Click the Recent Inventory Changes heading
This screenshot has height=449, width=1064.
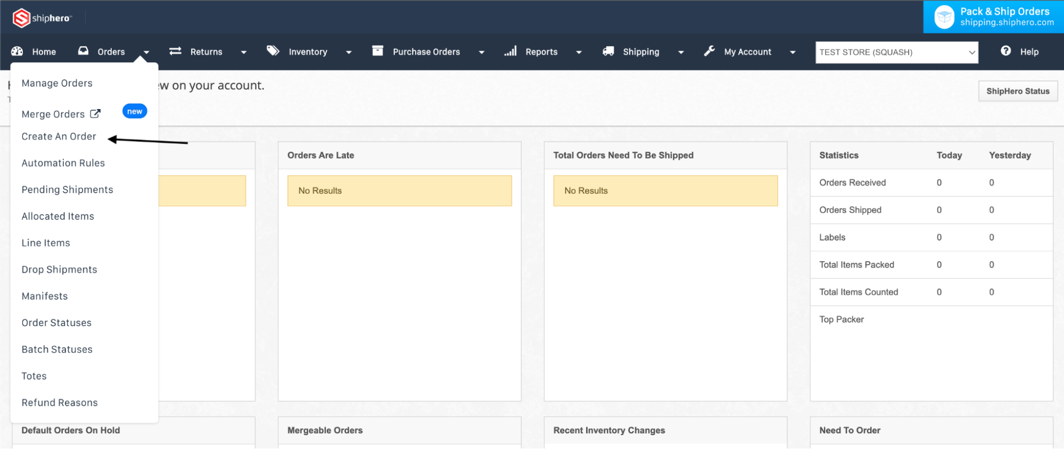[609, 430]
